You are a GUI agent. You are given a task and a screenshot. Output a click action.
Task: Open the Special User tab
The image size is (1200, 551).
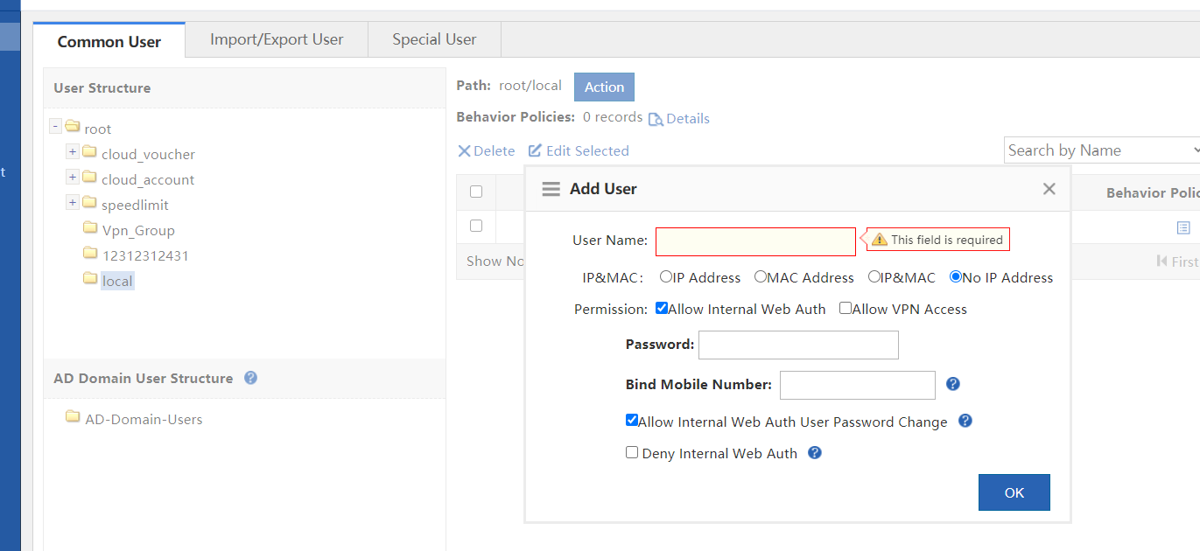tap(434, 39)
